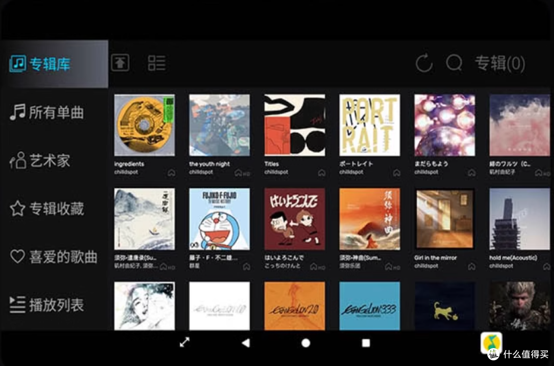
Task: Open the 须弥·神曲 orange album cover
Action: pyautogui.click(x=369, y=219)
